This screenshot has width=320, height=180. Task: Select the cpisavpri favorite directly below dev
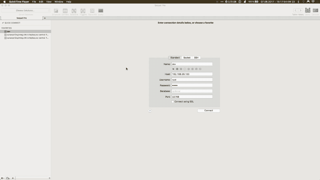click(x=26, y=35)
